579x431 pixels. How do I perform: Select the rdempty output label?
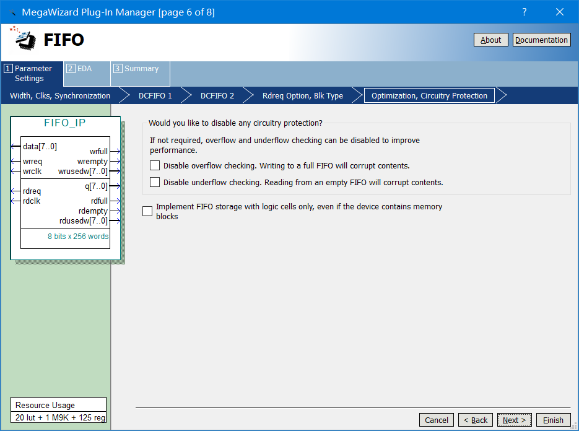[93, 211]
